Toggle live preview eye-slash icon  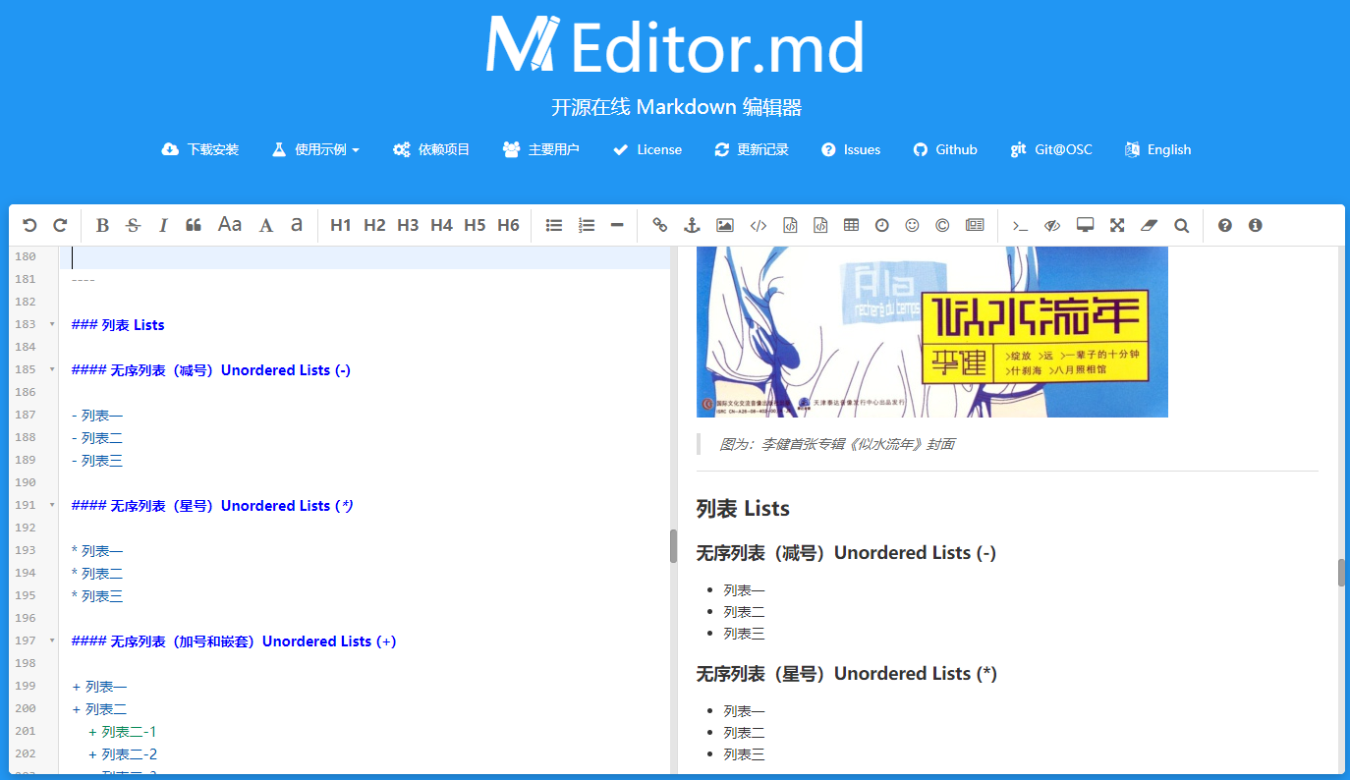coord(1052,225)
